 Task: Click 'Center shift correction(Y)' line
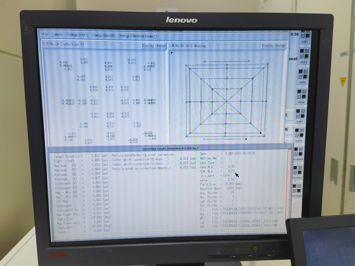point(154,164)
